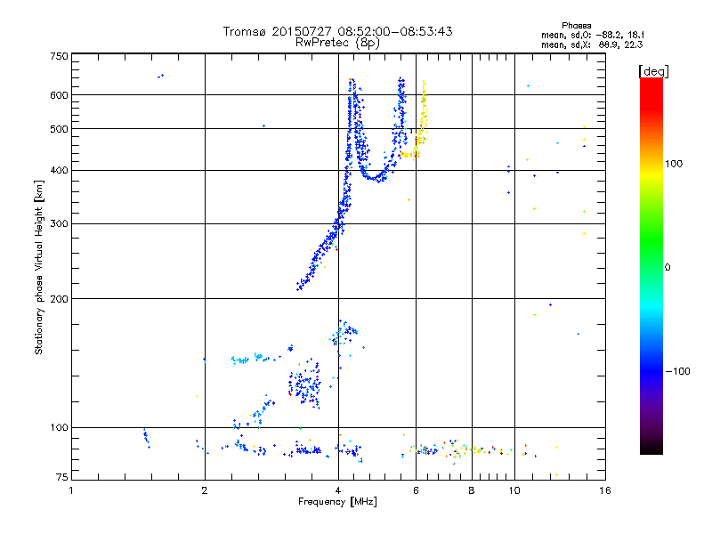712x534 pixels.
Task: Click the x-axis label '2'
Action: (x=205, y=490)
